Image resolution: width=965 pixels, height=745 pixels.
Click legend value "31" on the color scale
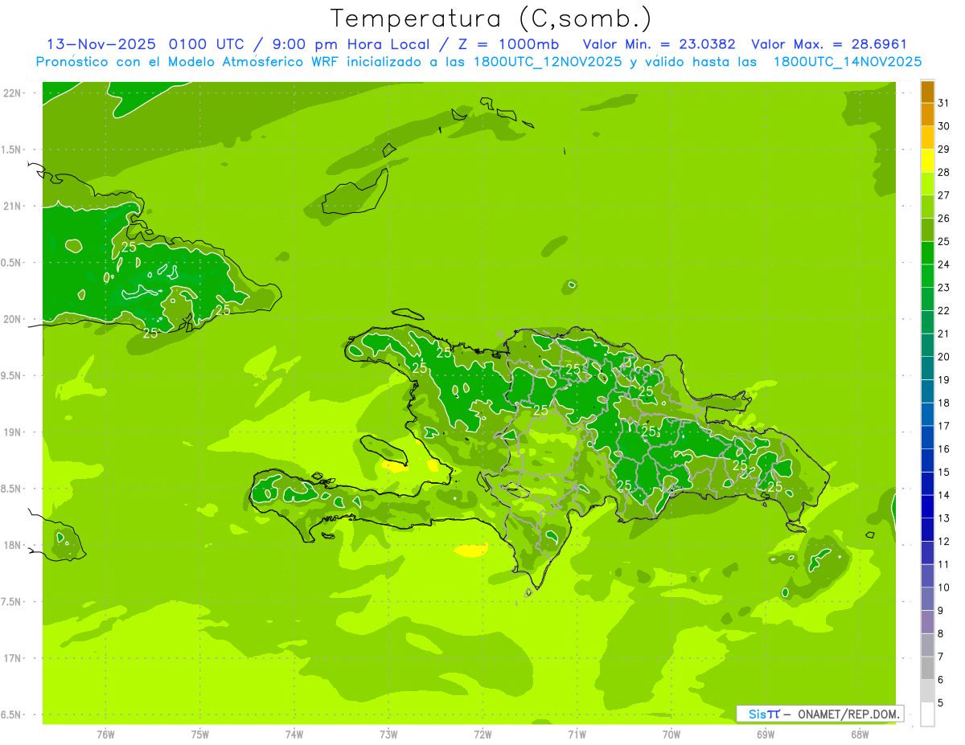coord(943,104)
